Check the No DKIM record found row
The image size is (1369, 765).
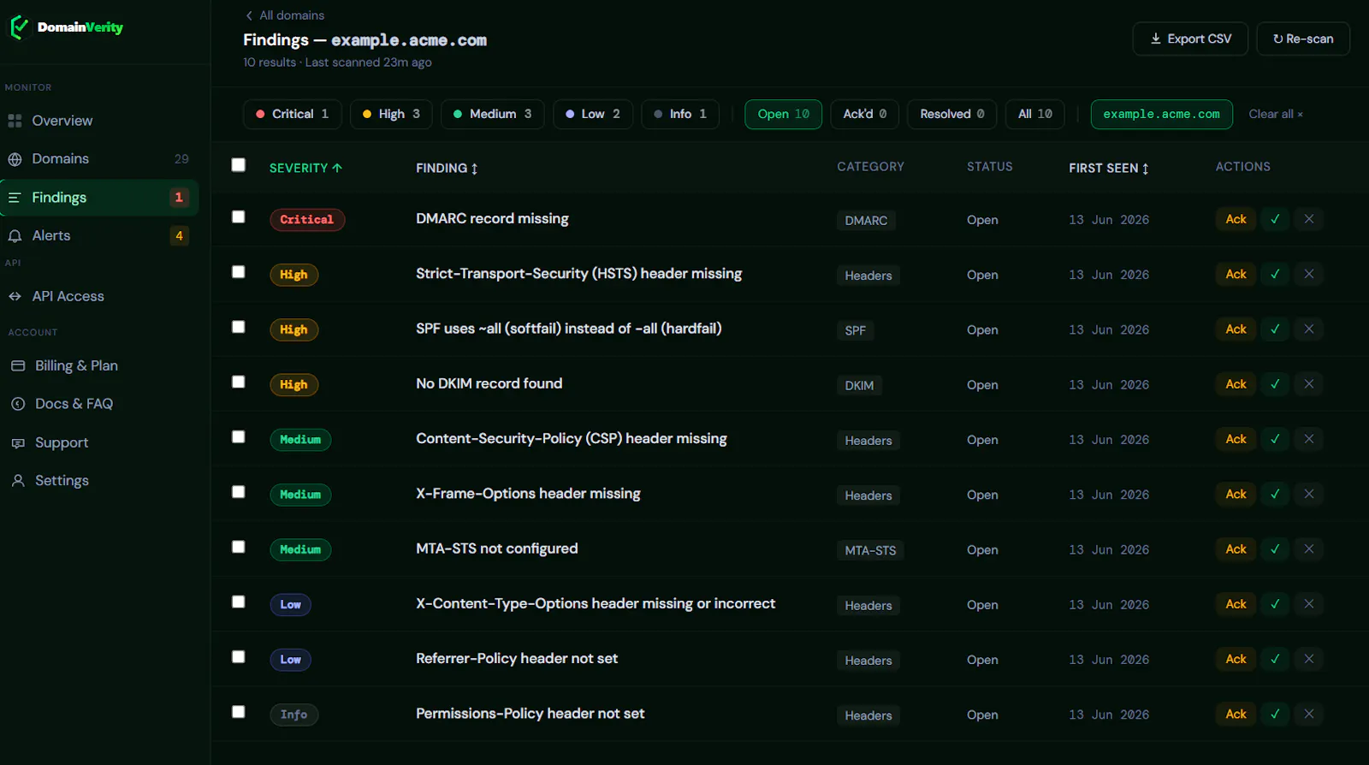pos(239,382)
